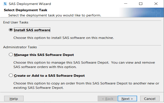164x103 pixels.
Task: Click the Select Deployment Task heading
Action: point(26,10)
